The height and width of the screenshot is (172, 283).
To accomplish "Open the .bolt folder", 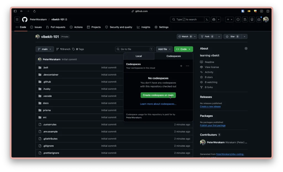I will 46,68.
